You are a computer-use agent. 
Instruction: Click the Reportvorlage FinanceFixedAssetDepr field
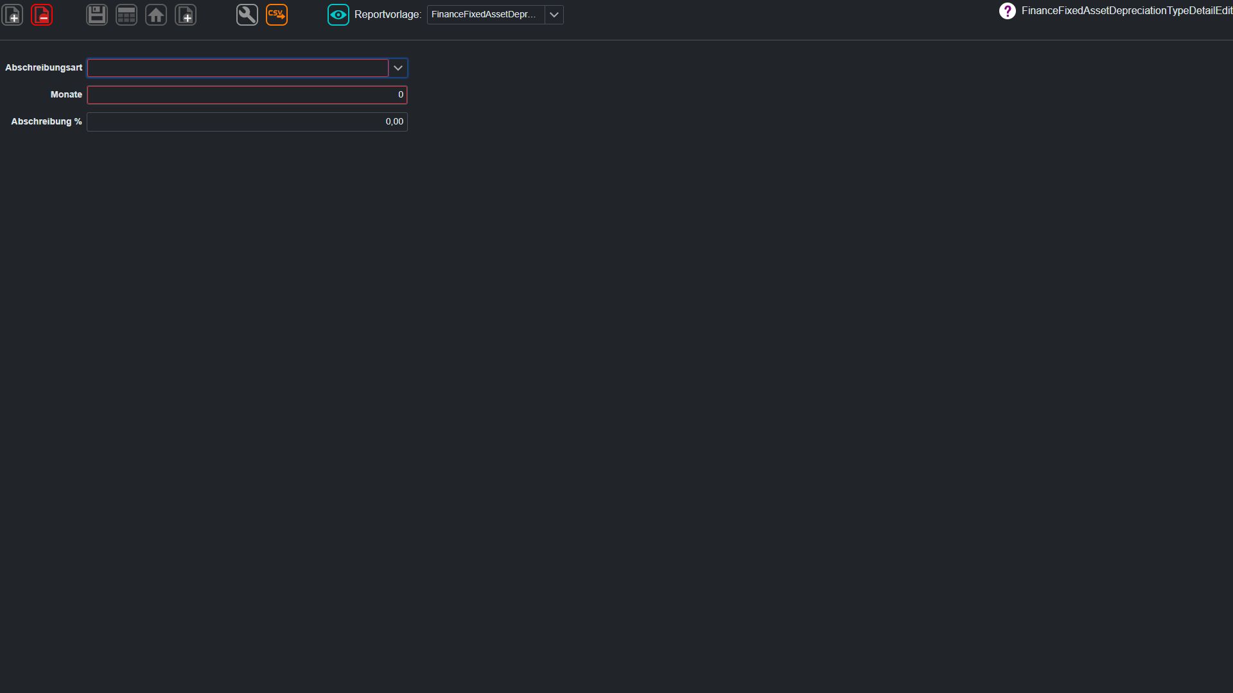[486, 15]
